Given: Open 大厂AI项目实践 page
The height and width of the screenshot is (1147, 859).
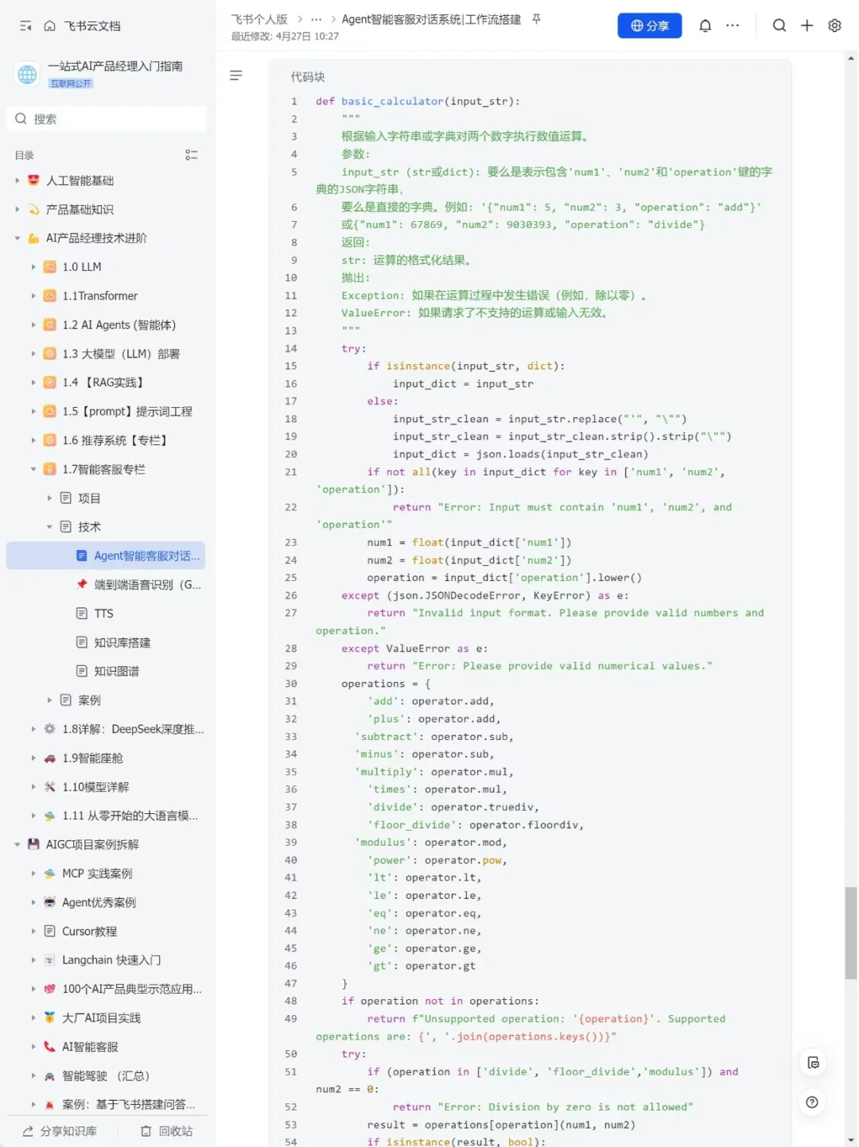Looking at the screenshot, I should (x=102, y=1018).
